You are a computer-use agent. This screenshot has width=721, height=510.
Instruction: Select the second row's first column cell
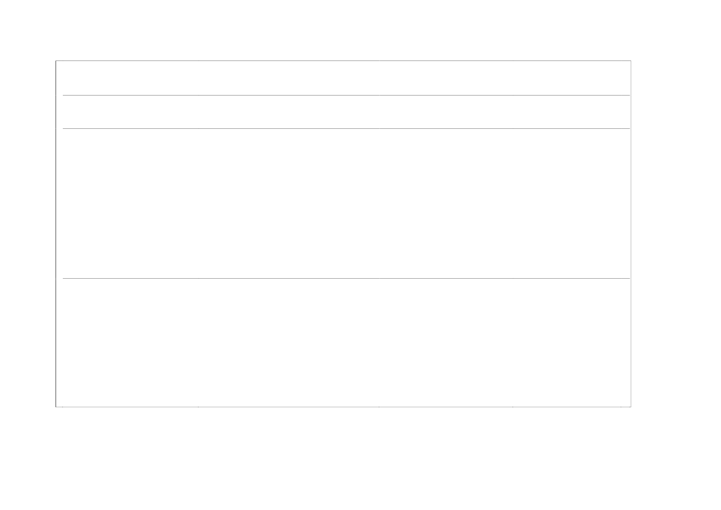tap(130, 112)
